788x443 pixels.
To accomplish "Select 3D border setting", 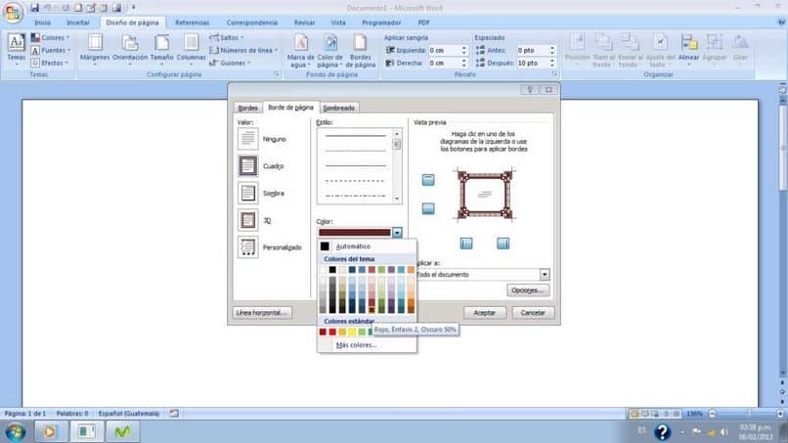I will [247, 220].
